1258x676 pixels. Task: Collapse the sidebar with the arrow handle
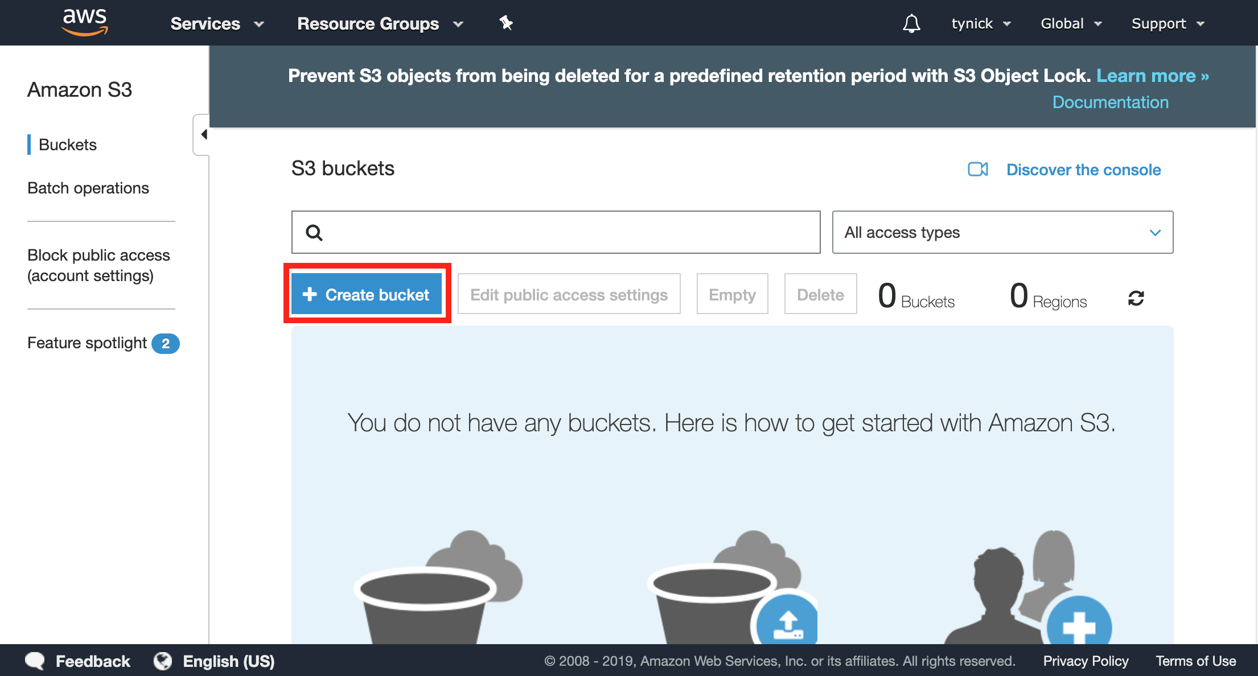202,134
